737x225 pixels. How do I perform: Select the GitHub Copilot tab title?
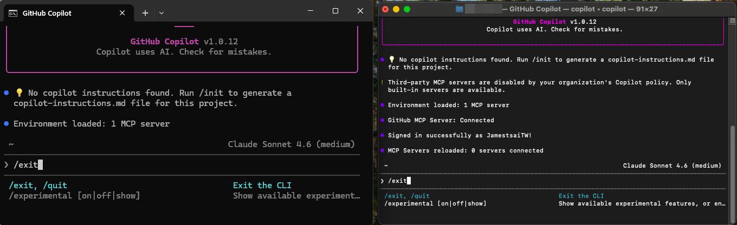click(x=47, y=13)
